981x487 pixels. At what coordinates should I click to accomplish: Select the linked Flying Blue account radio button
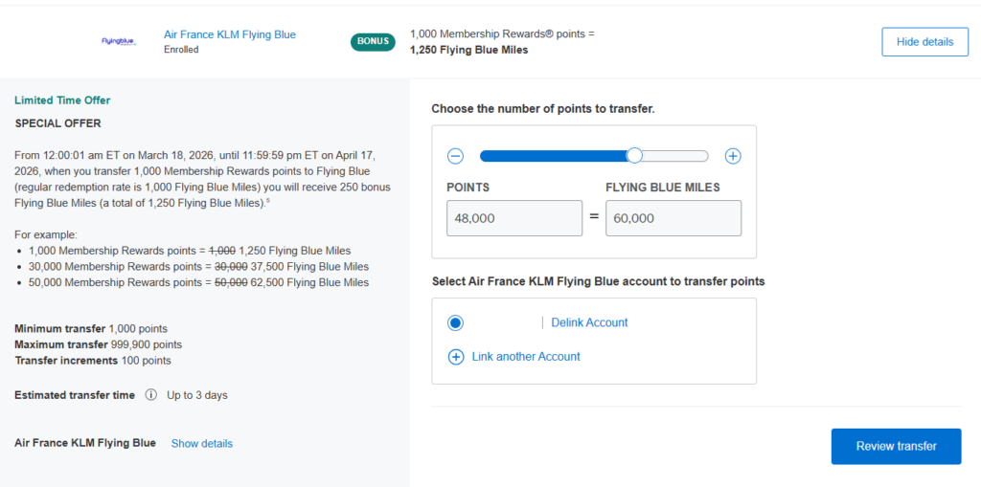tap(455, 322)
